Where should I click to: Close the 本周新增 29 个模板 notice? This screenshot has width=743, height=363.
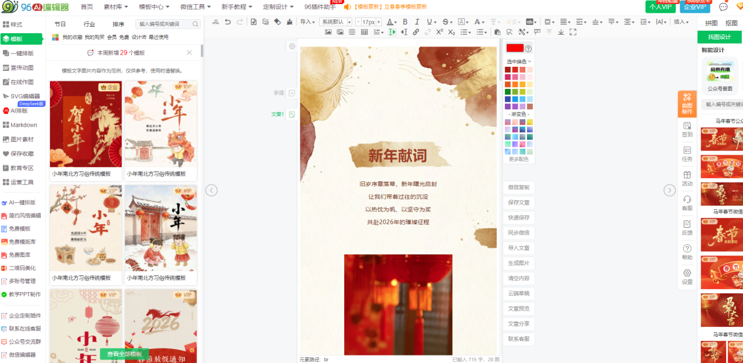[189, 53]
